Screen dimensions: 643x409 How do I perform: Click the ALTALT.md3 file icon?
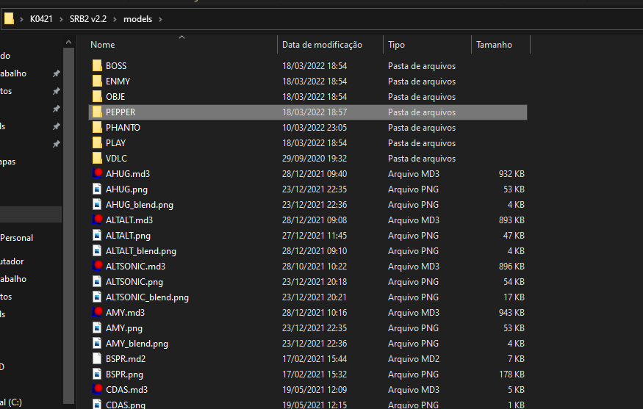pos(97,220)
